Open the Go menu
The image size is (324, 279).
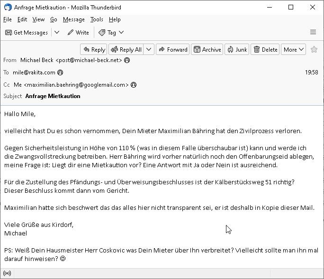click(x=54, y=19)
